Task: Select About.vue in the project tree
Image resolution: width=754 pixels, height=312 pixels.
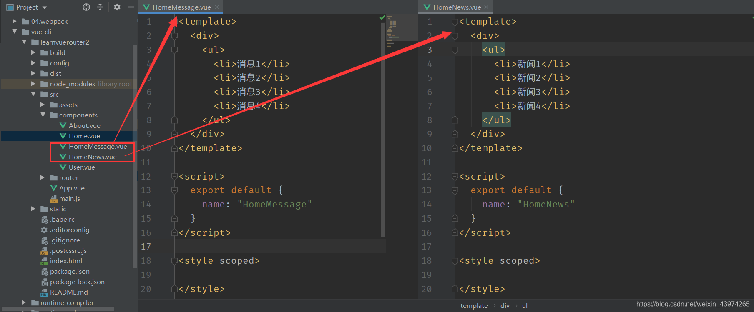Action: (x=84, y=125)
